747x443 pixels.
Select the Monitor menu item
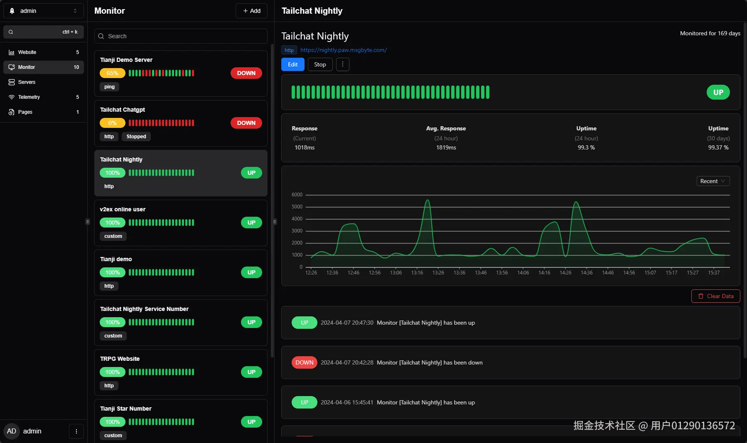[x=44, y=67]
